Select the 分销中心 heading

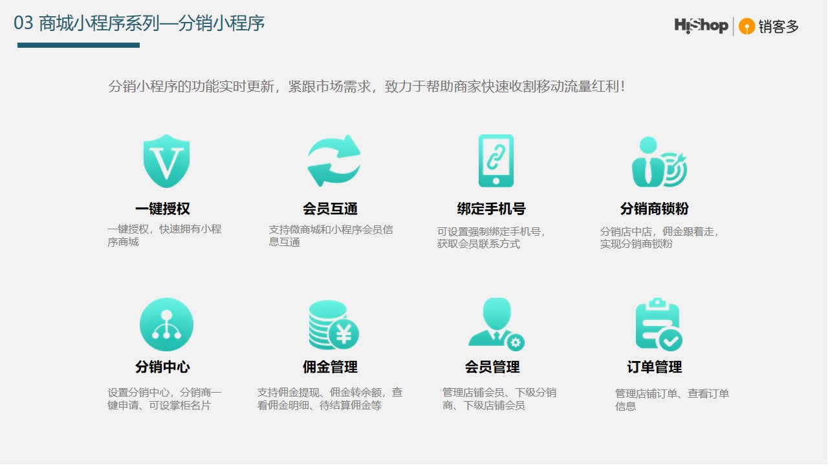click(x=163, y=367)
